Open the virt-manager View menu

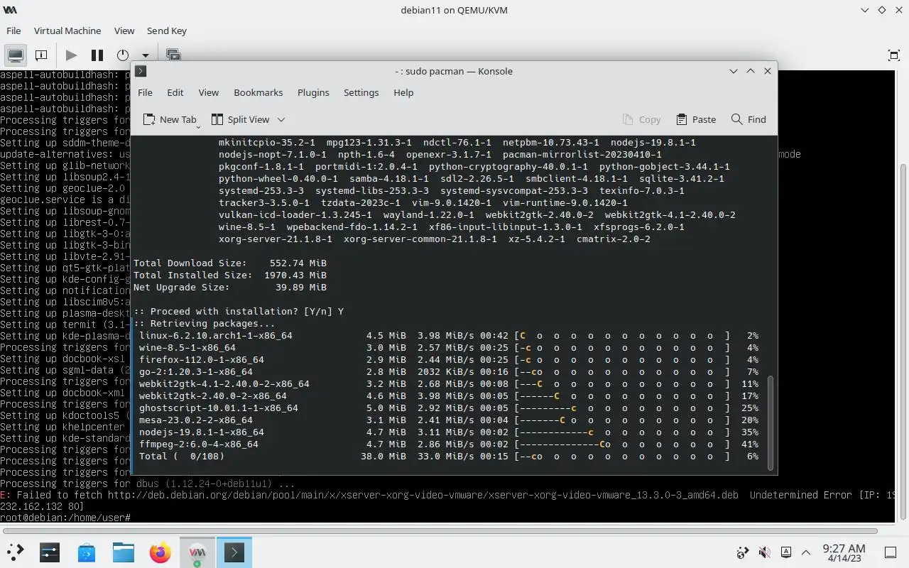point(124,31)
